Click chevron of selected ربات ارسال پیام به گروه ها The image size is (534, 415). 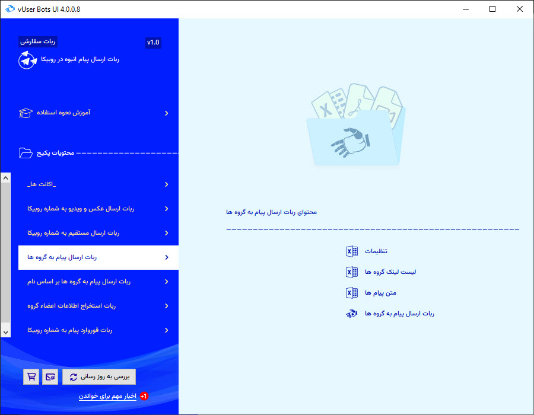pyautogui.click(x=167, y=257)
